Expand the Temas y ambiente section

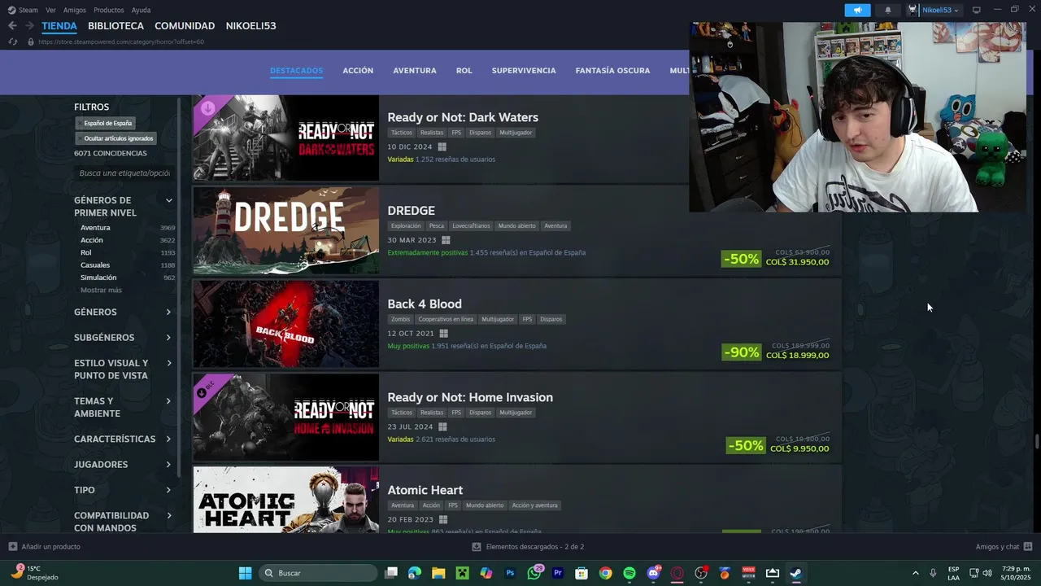pos(124,407)
